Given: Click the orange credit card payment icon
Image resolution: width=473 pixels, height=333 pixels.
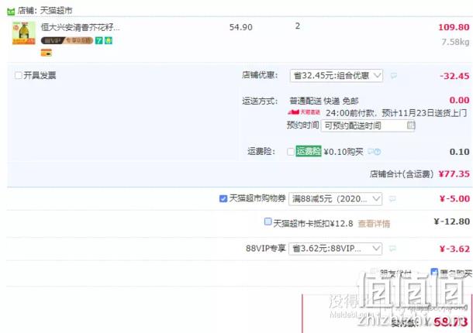Looking at the screenshot, I should pyautogui.click(x=47, y=53).
